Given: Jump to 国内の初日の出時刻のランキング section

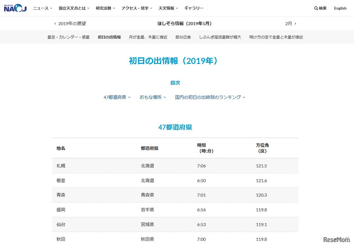Looking at the screenshot, I should 210,97.
